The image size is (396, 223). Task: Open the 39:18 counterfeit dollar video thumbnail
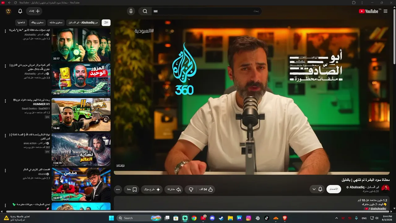pyautogui.click(x=81, y=80)
